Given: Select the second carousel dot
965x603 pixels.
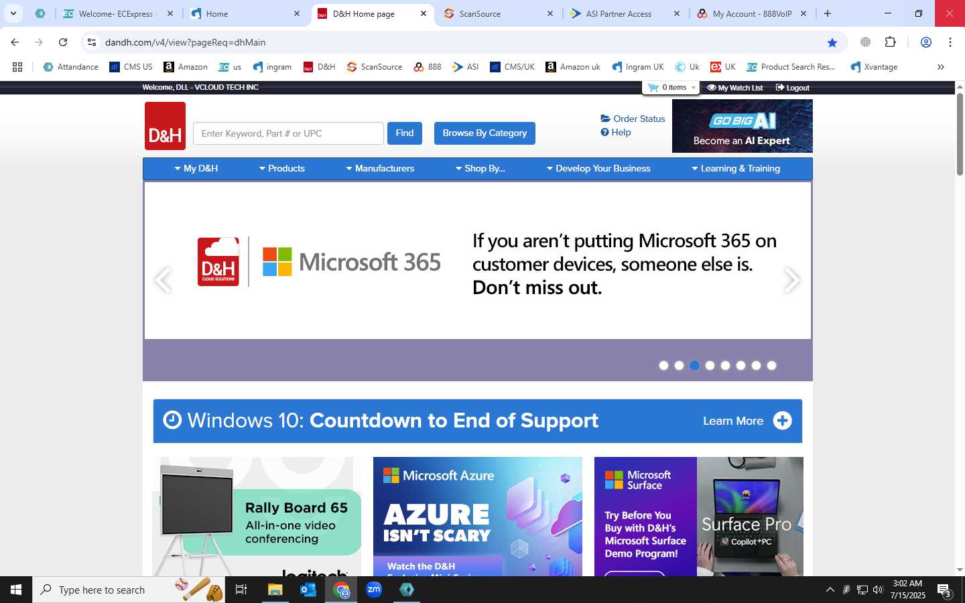Looking at the screenshot, I should (679, 365).
